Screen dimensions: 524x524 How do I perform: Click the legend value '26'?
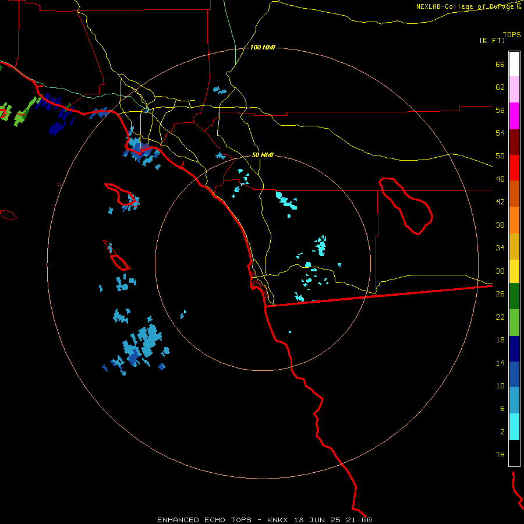(500, 294)
